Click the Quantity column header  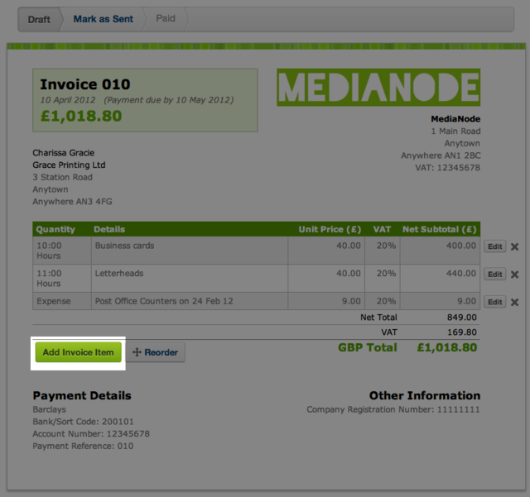click(55, 229)
